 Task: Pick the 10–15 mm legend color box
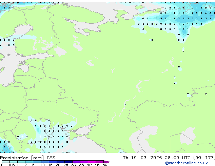click(x=45, y=162)
